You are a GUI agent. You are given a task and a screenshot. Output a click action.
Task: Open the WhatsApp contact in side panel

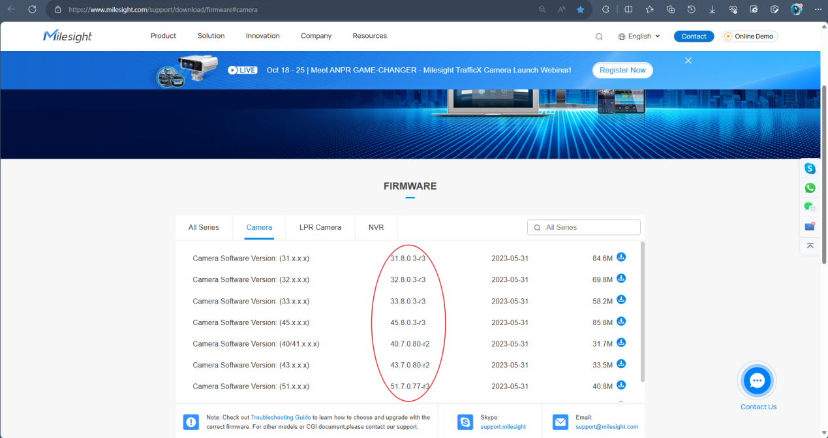(x=810, y=188)
